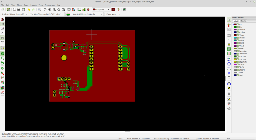Click the refresh/redraw view icon
This screenshot has width=256, height=140.
(45, 10)
